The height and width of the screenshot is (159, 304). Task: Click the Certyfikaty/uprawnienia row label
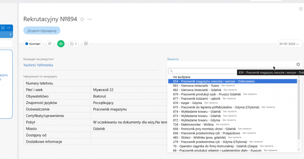point(45,116)
